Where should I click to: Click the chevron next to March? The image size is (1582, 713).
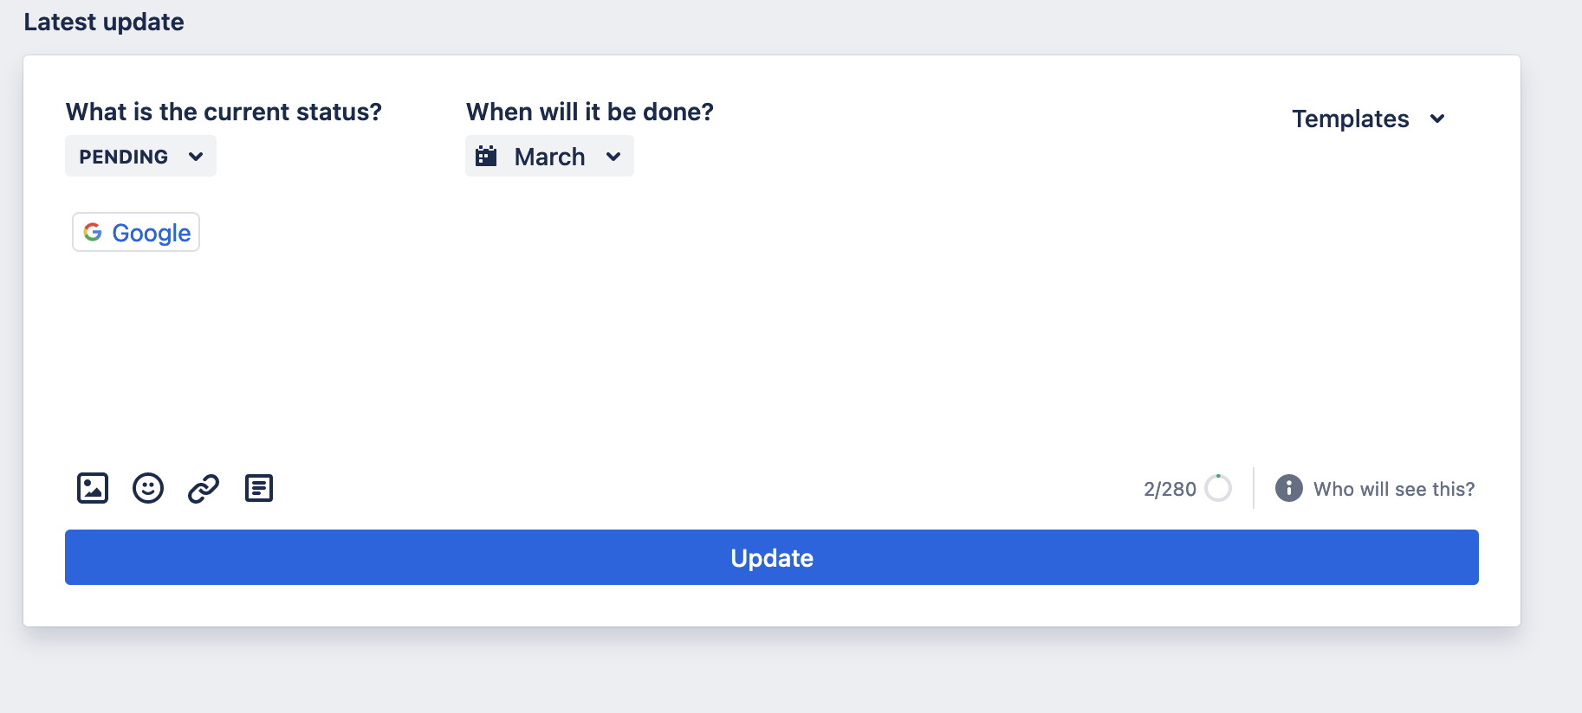614,157
